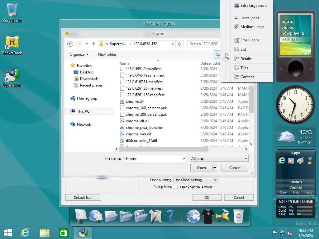Select the RocketDock desktop shortcut
The image size is (319, 239).
pos(12,45)
